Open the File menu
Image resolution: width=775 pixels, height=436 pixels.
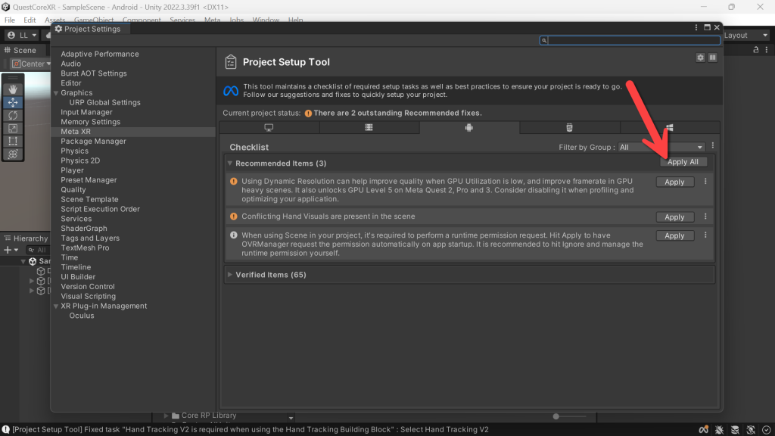point(10,20)
